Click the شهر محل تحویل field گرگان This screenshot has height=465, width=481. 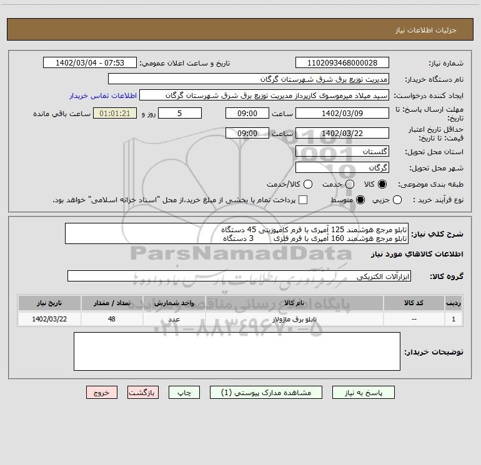[342, 167]
